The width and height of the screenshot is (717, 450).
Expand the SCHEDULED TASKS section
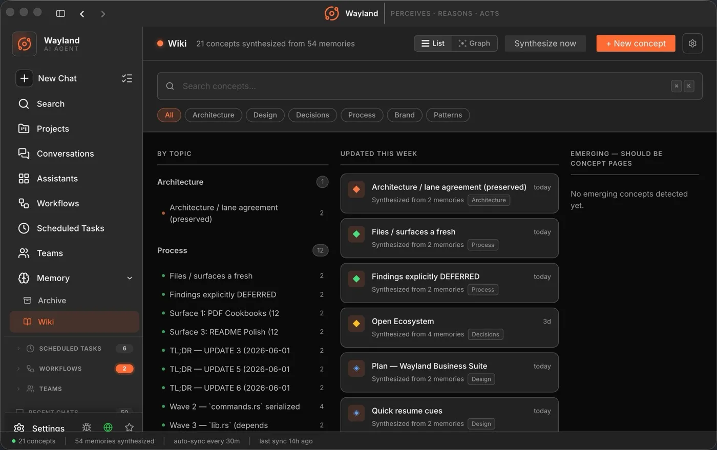(18, 349)
